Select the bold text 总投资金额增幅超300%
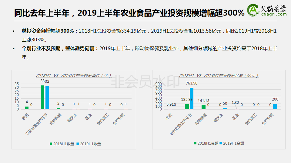 pos(50,31)
